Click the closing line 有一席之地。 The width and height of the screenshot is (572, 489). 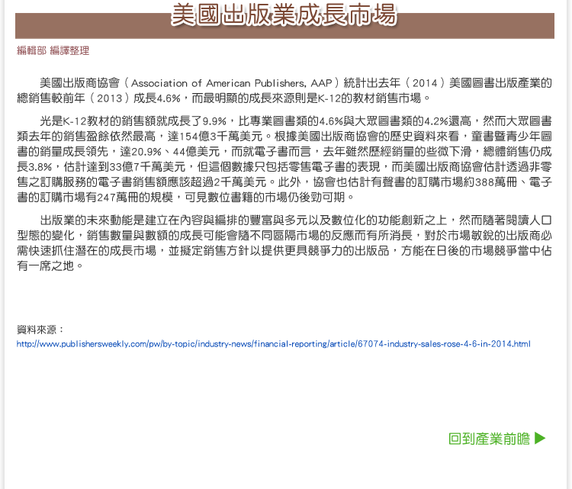pos(50,266)
